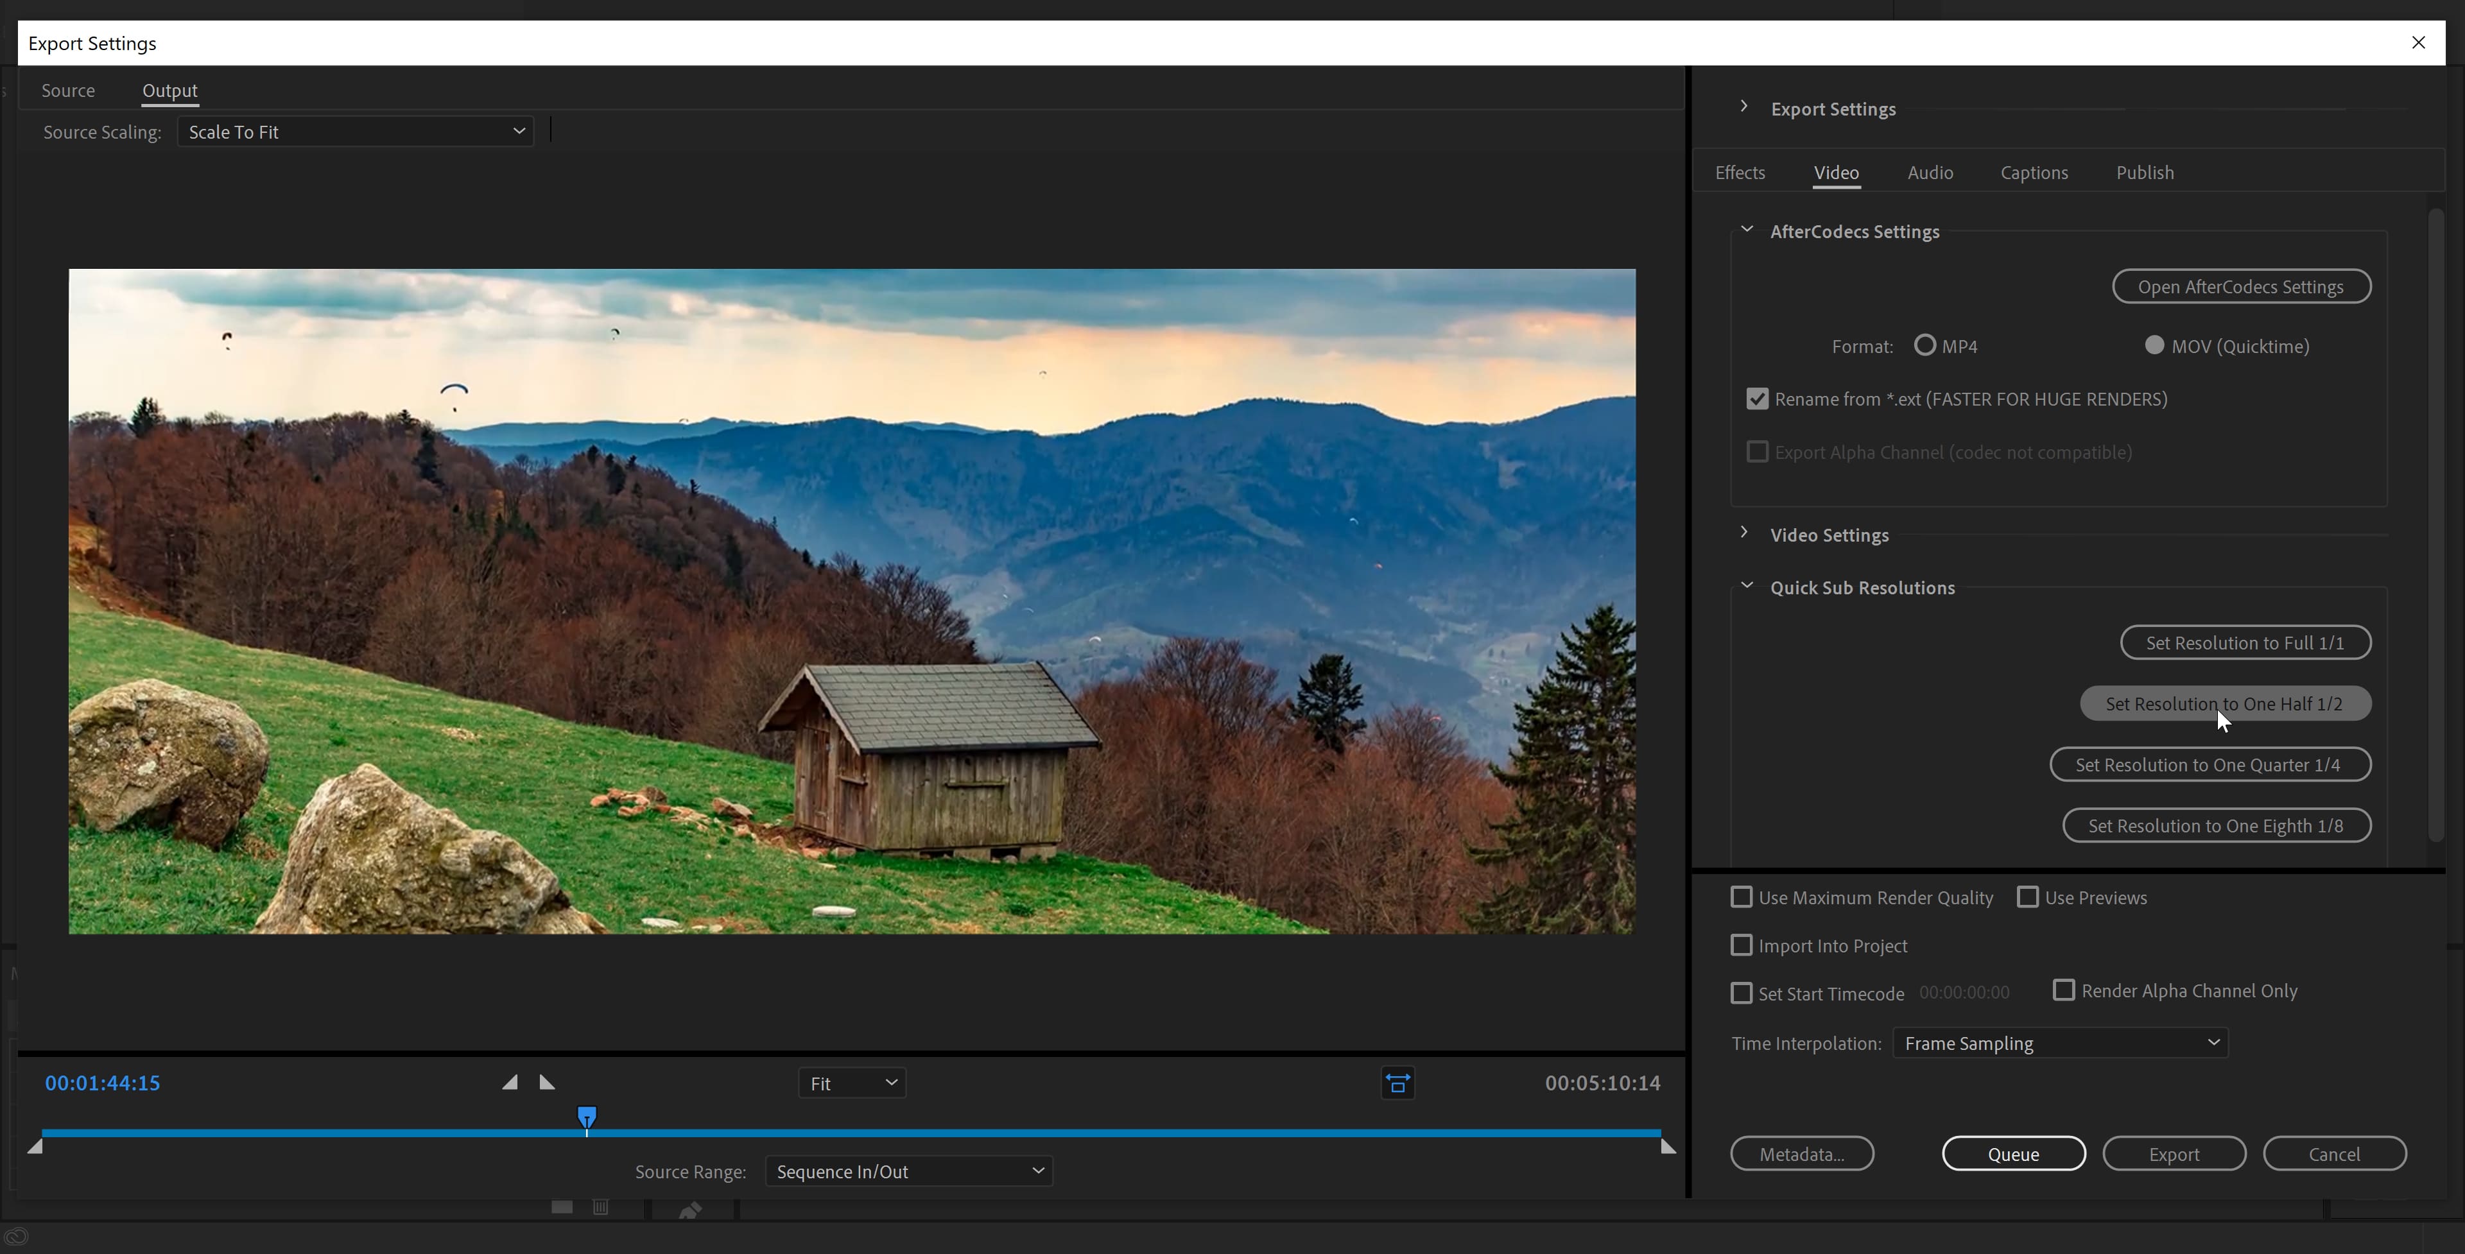
Task: Click Open AfterCodecs Settings button
Action: [x=2240, y=287]
